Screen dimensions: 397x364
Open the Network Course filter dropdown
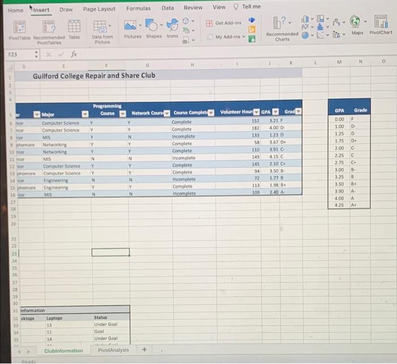point(167,113)
